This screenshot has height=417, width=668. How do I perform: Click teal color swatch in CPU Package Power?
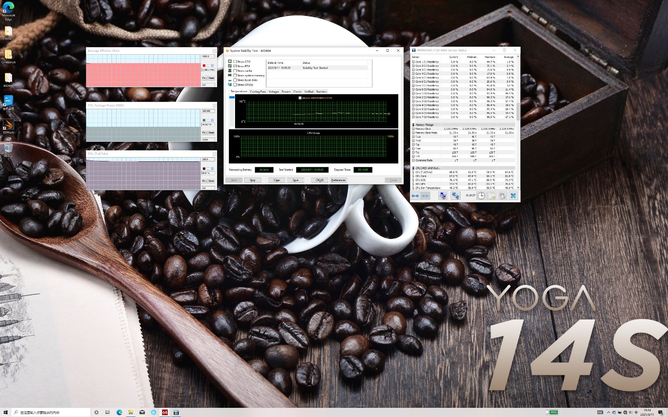coord(204,120)
